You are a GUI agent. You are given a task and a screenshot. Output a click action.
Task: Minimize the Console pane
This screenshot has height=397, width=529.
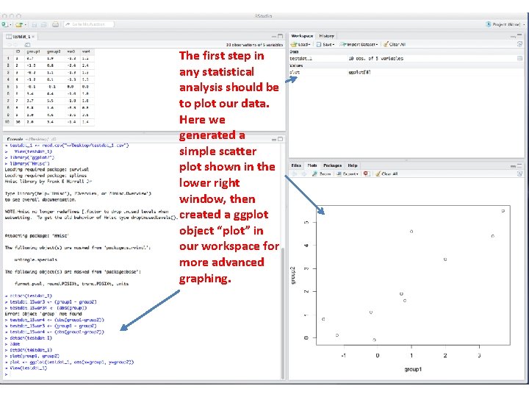(274, 140)
